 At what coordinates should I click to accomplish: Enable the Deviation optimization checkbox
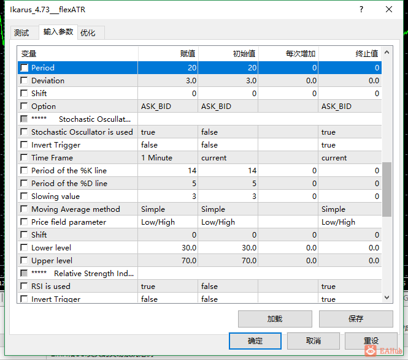pyautogui.click(x=24, y=81)
